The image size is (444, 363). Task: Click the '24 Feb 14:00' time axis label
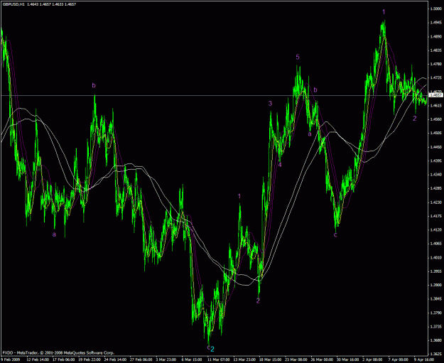pos(114,359)
